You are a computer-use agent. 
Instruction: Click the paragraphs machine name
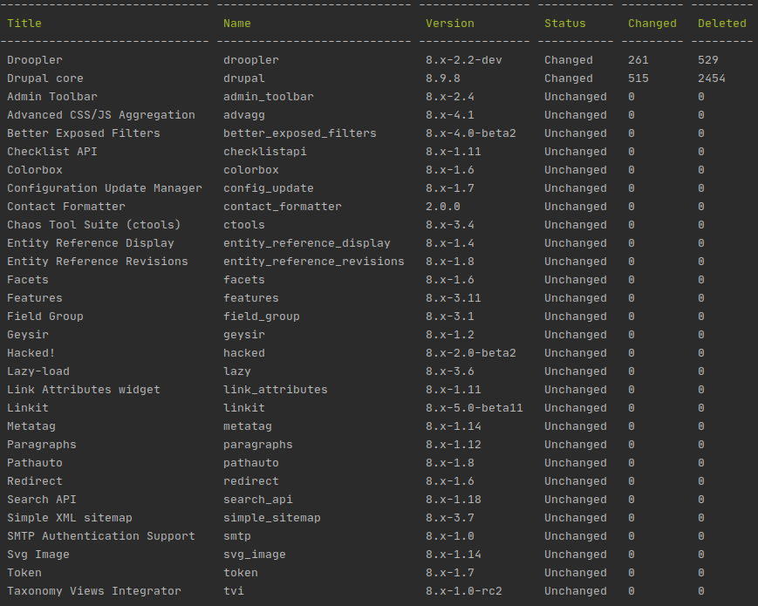pyautogui.click(x=258, y=446)
